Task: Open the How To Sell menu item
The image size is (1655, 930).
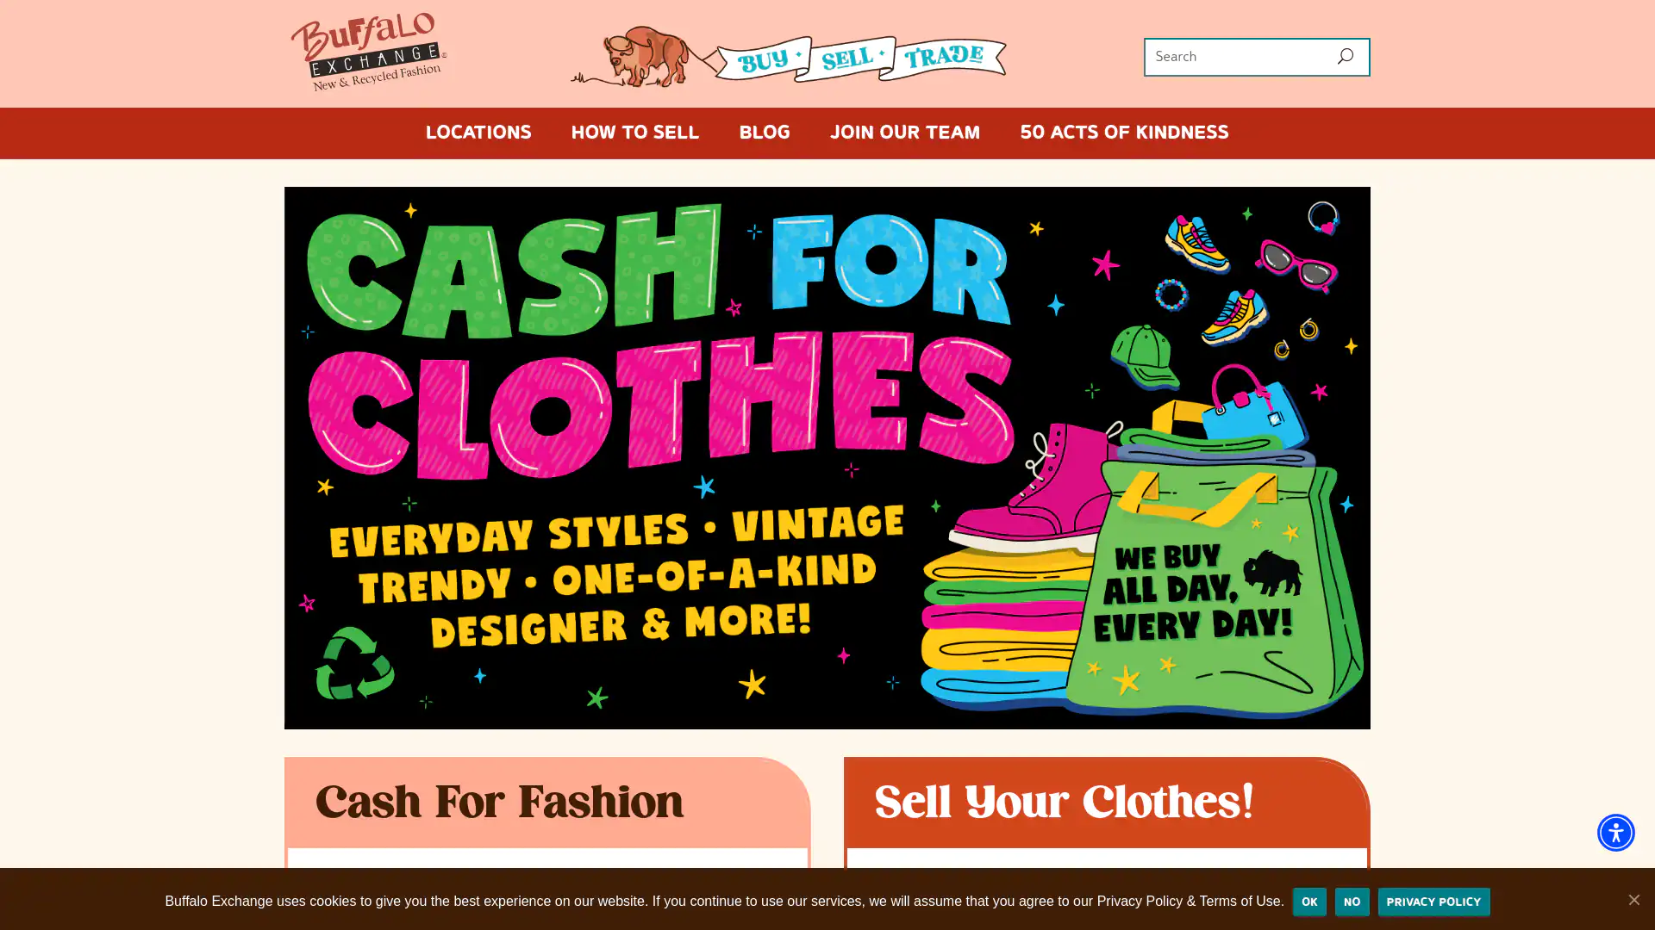Action: tap(634, 133)
